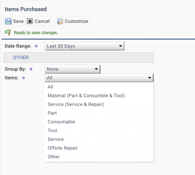The image size is (195, 175).
Task: Collapse the Items dropdown arrow
Action: [x=149, y=78]
